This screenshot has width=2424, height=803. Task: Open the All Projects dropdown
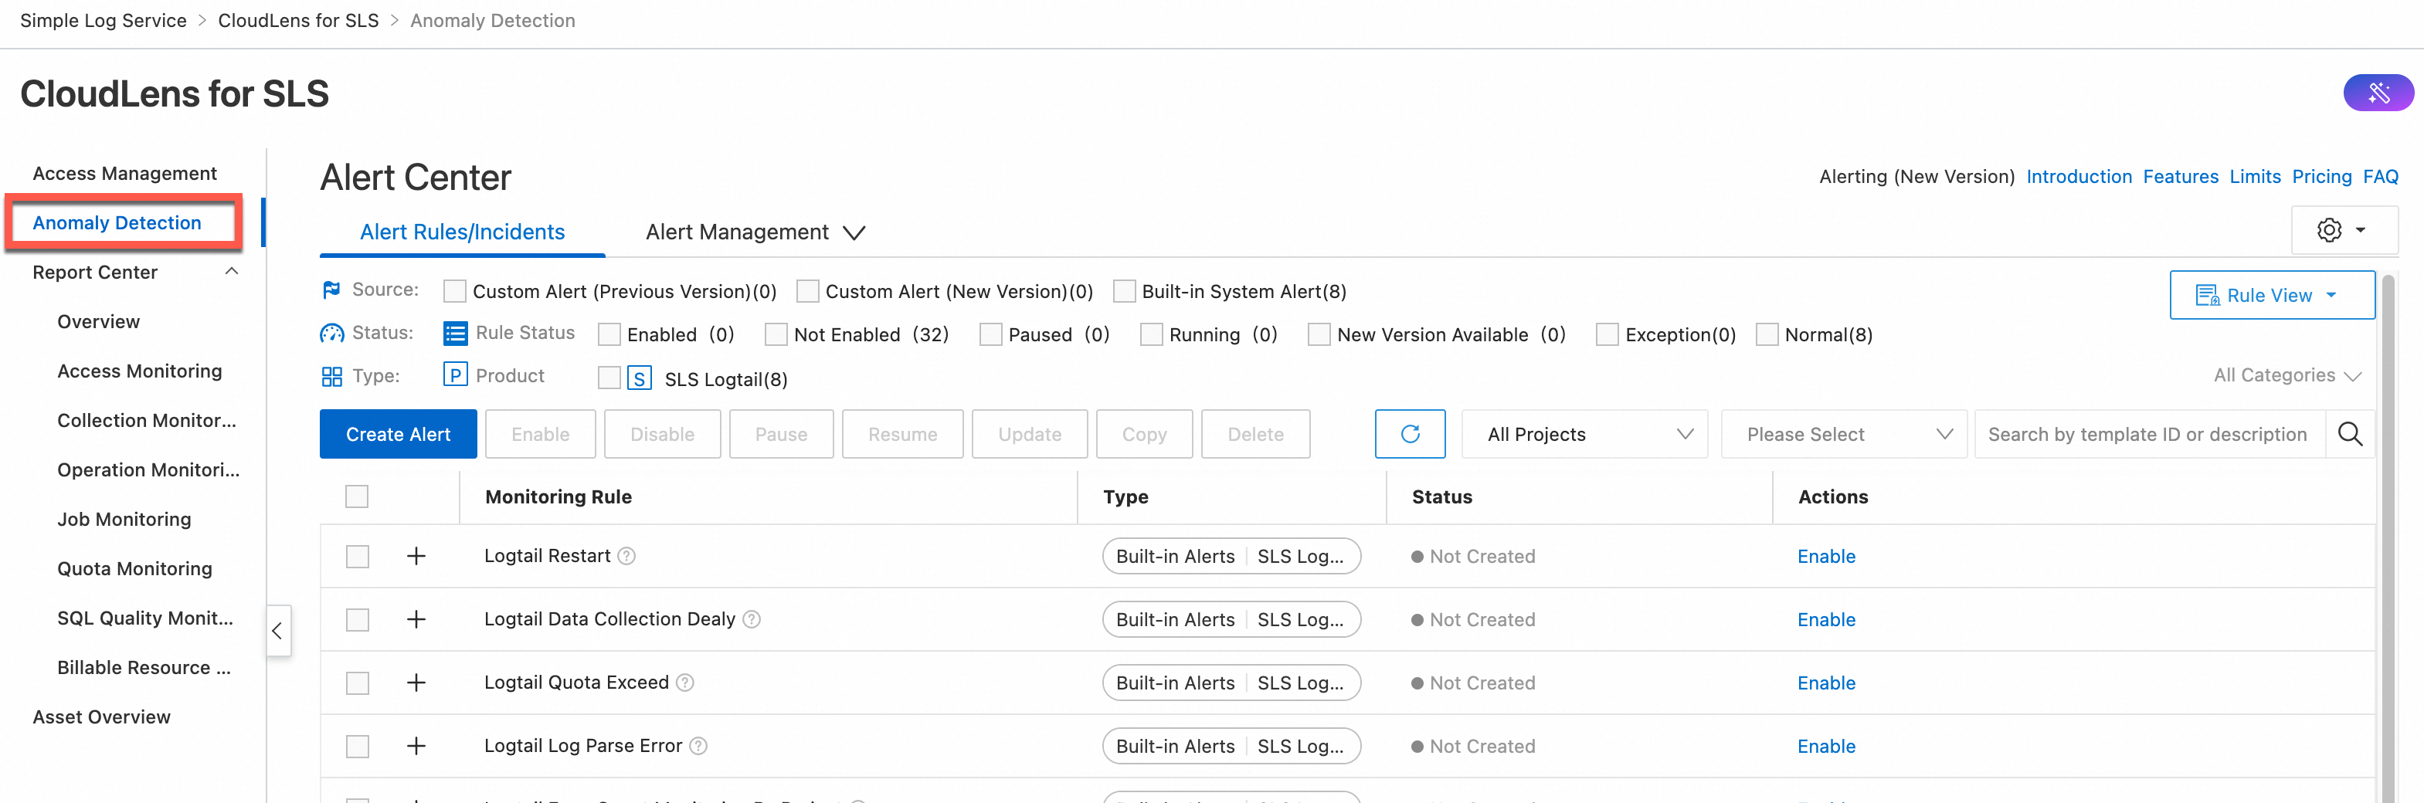click(1584, 435)
